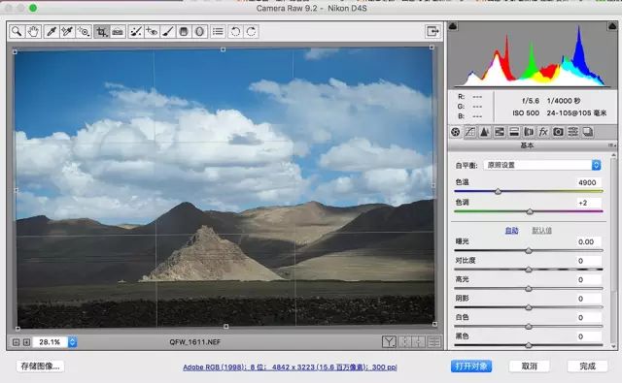The height and width of the screenshot is (383, 622).
Task: Open the zoom level 28.1% dropdown
Action: coord(72,342)
